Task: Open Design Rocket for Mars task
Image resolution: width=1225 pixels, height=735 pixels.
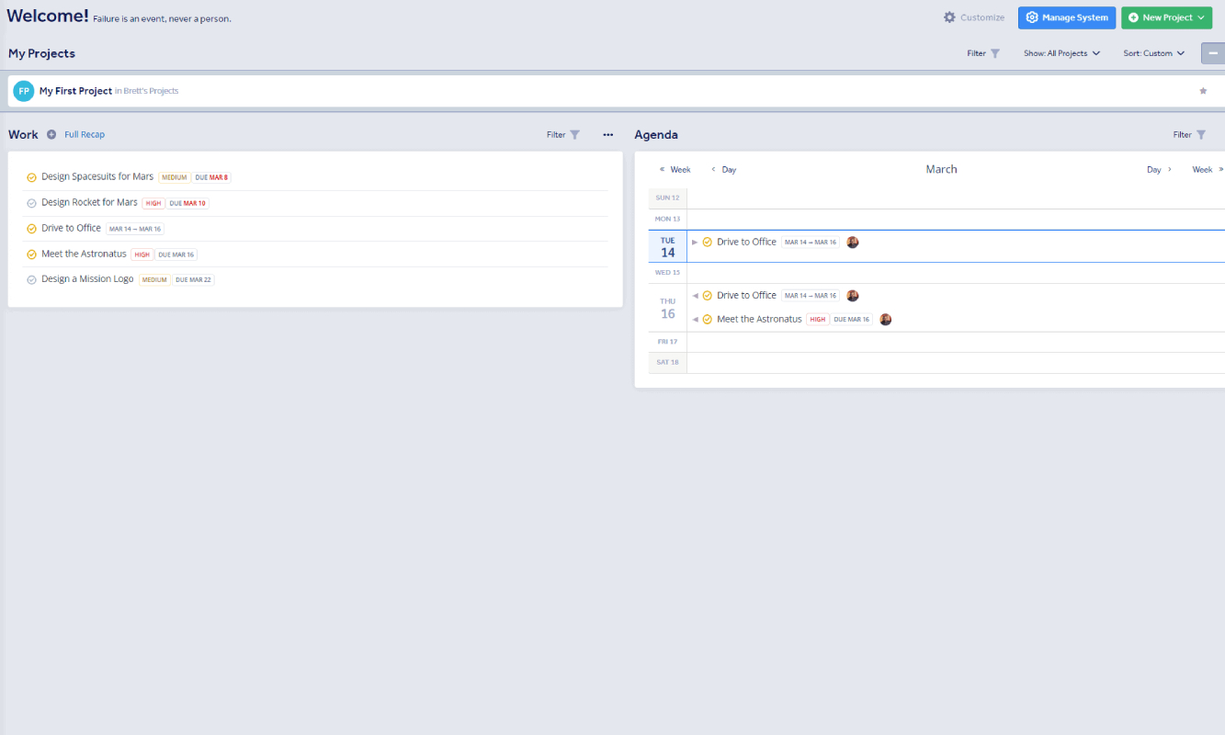Action: coord(89,202)
